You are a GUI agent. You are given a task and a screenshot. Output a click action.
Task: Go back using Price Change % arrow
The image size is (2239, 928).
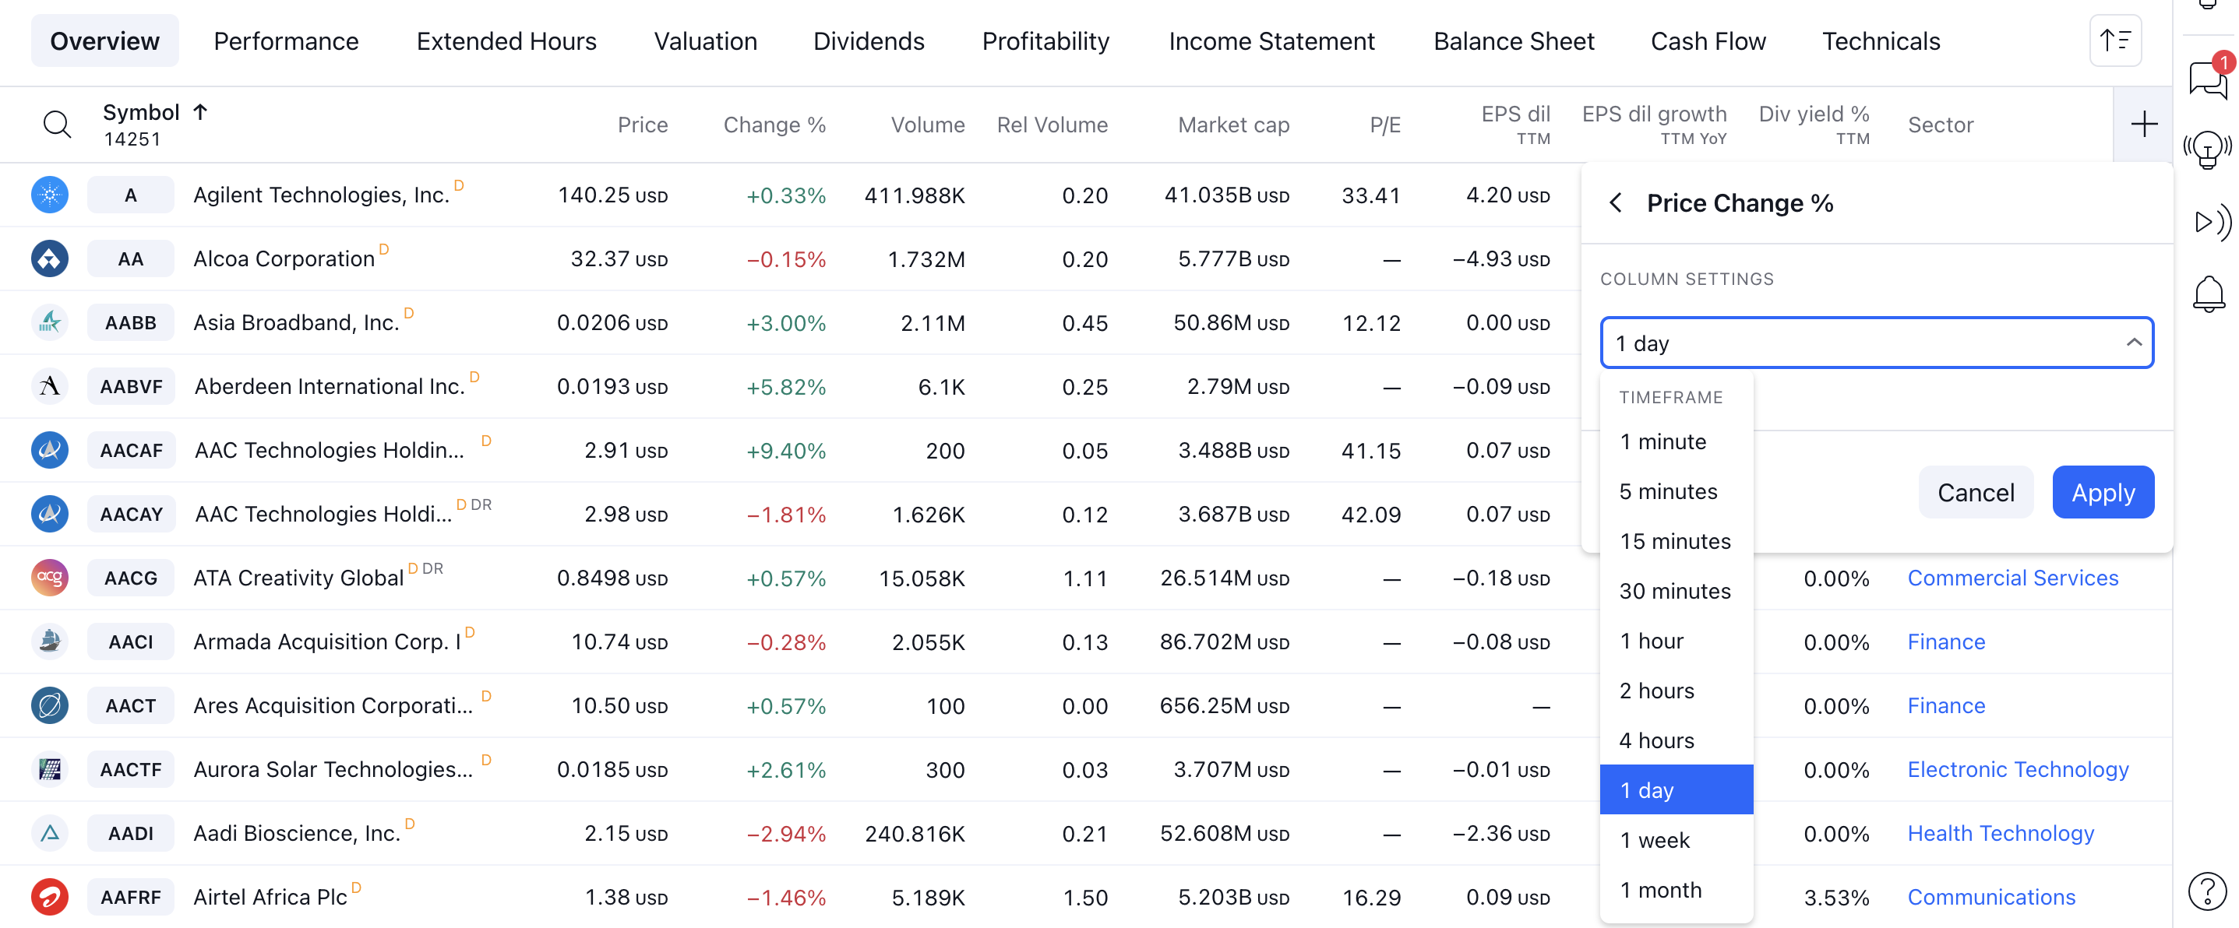pos(1615,202)
